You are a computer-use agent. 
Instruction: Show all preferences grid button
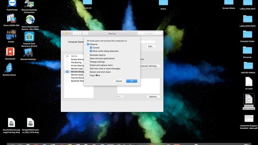85,33
